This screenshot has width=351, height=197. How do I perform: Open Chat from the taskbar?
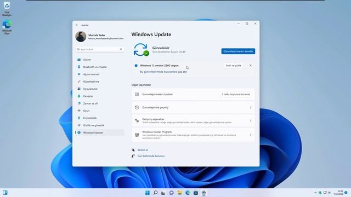click(172, 193)
